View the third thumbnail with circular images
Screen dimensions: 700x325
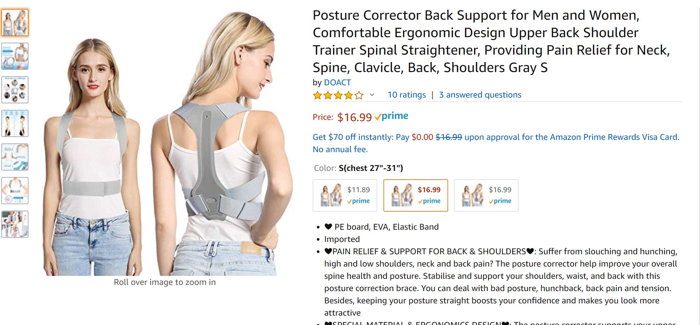tap(15, 90)
